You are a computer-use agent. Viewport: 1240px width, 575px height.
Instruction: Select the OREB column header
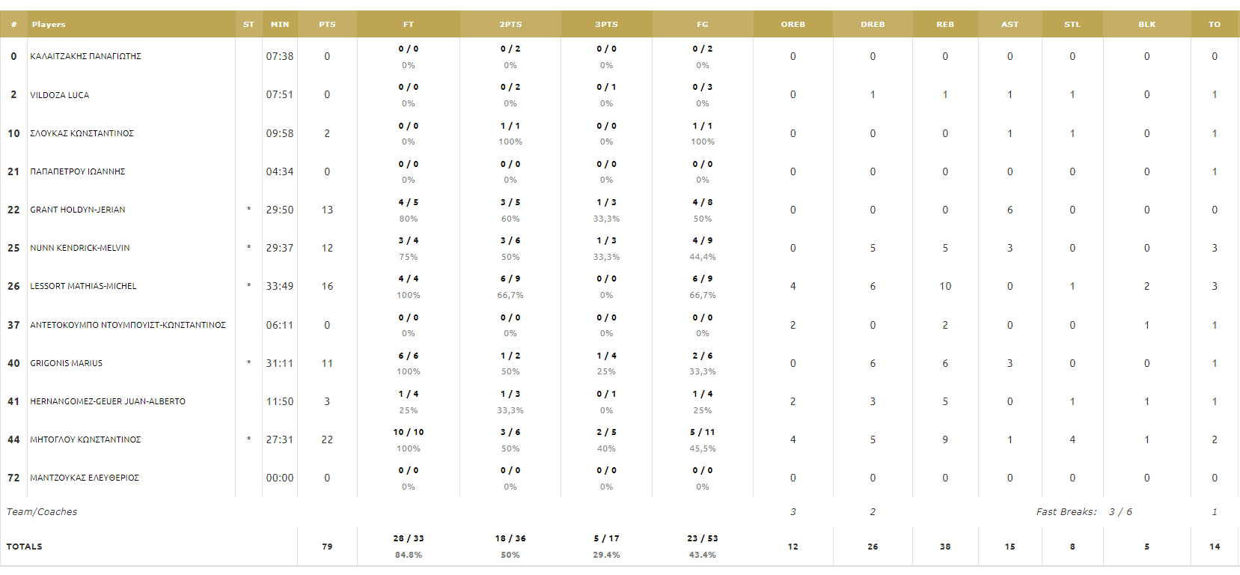click(793, 24)
